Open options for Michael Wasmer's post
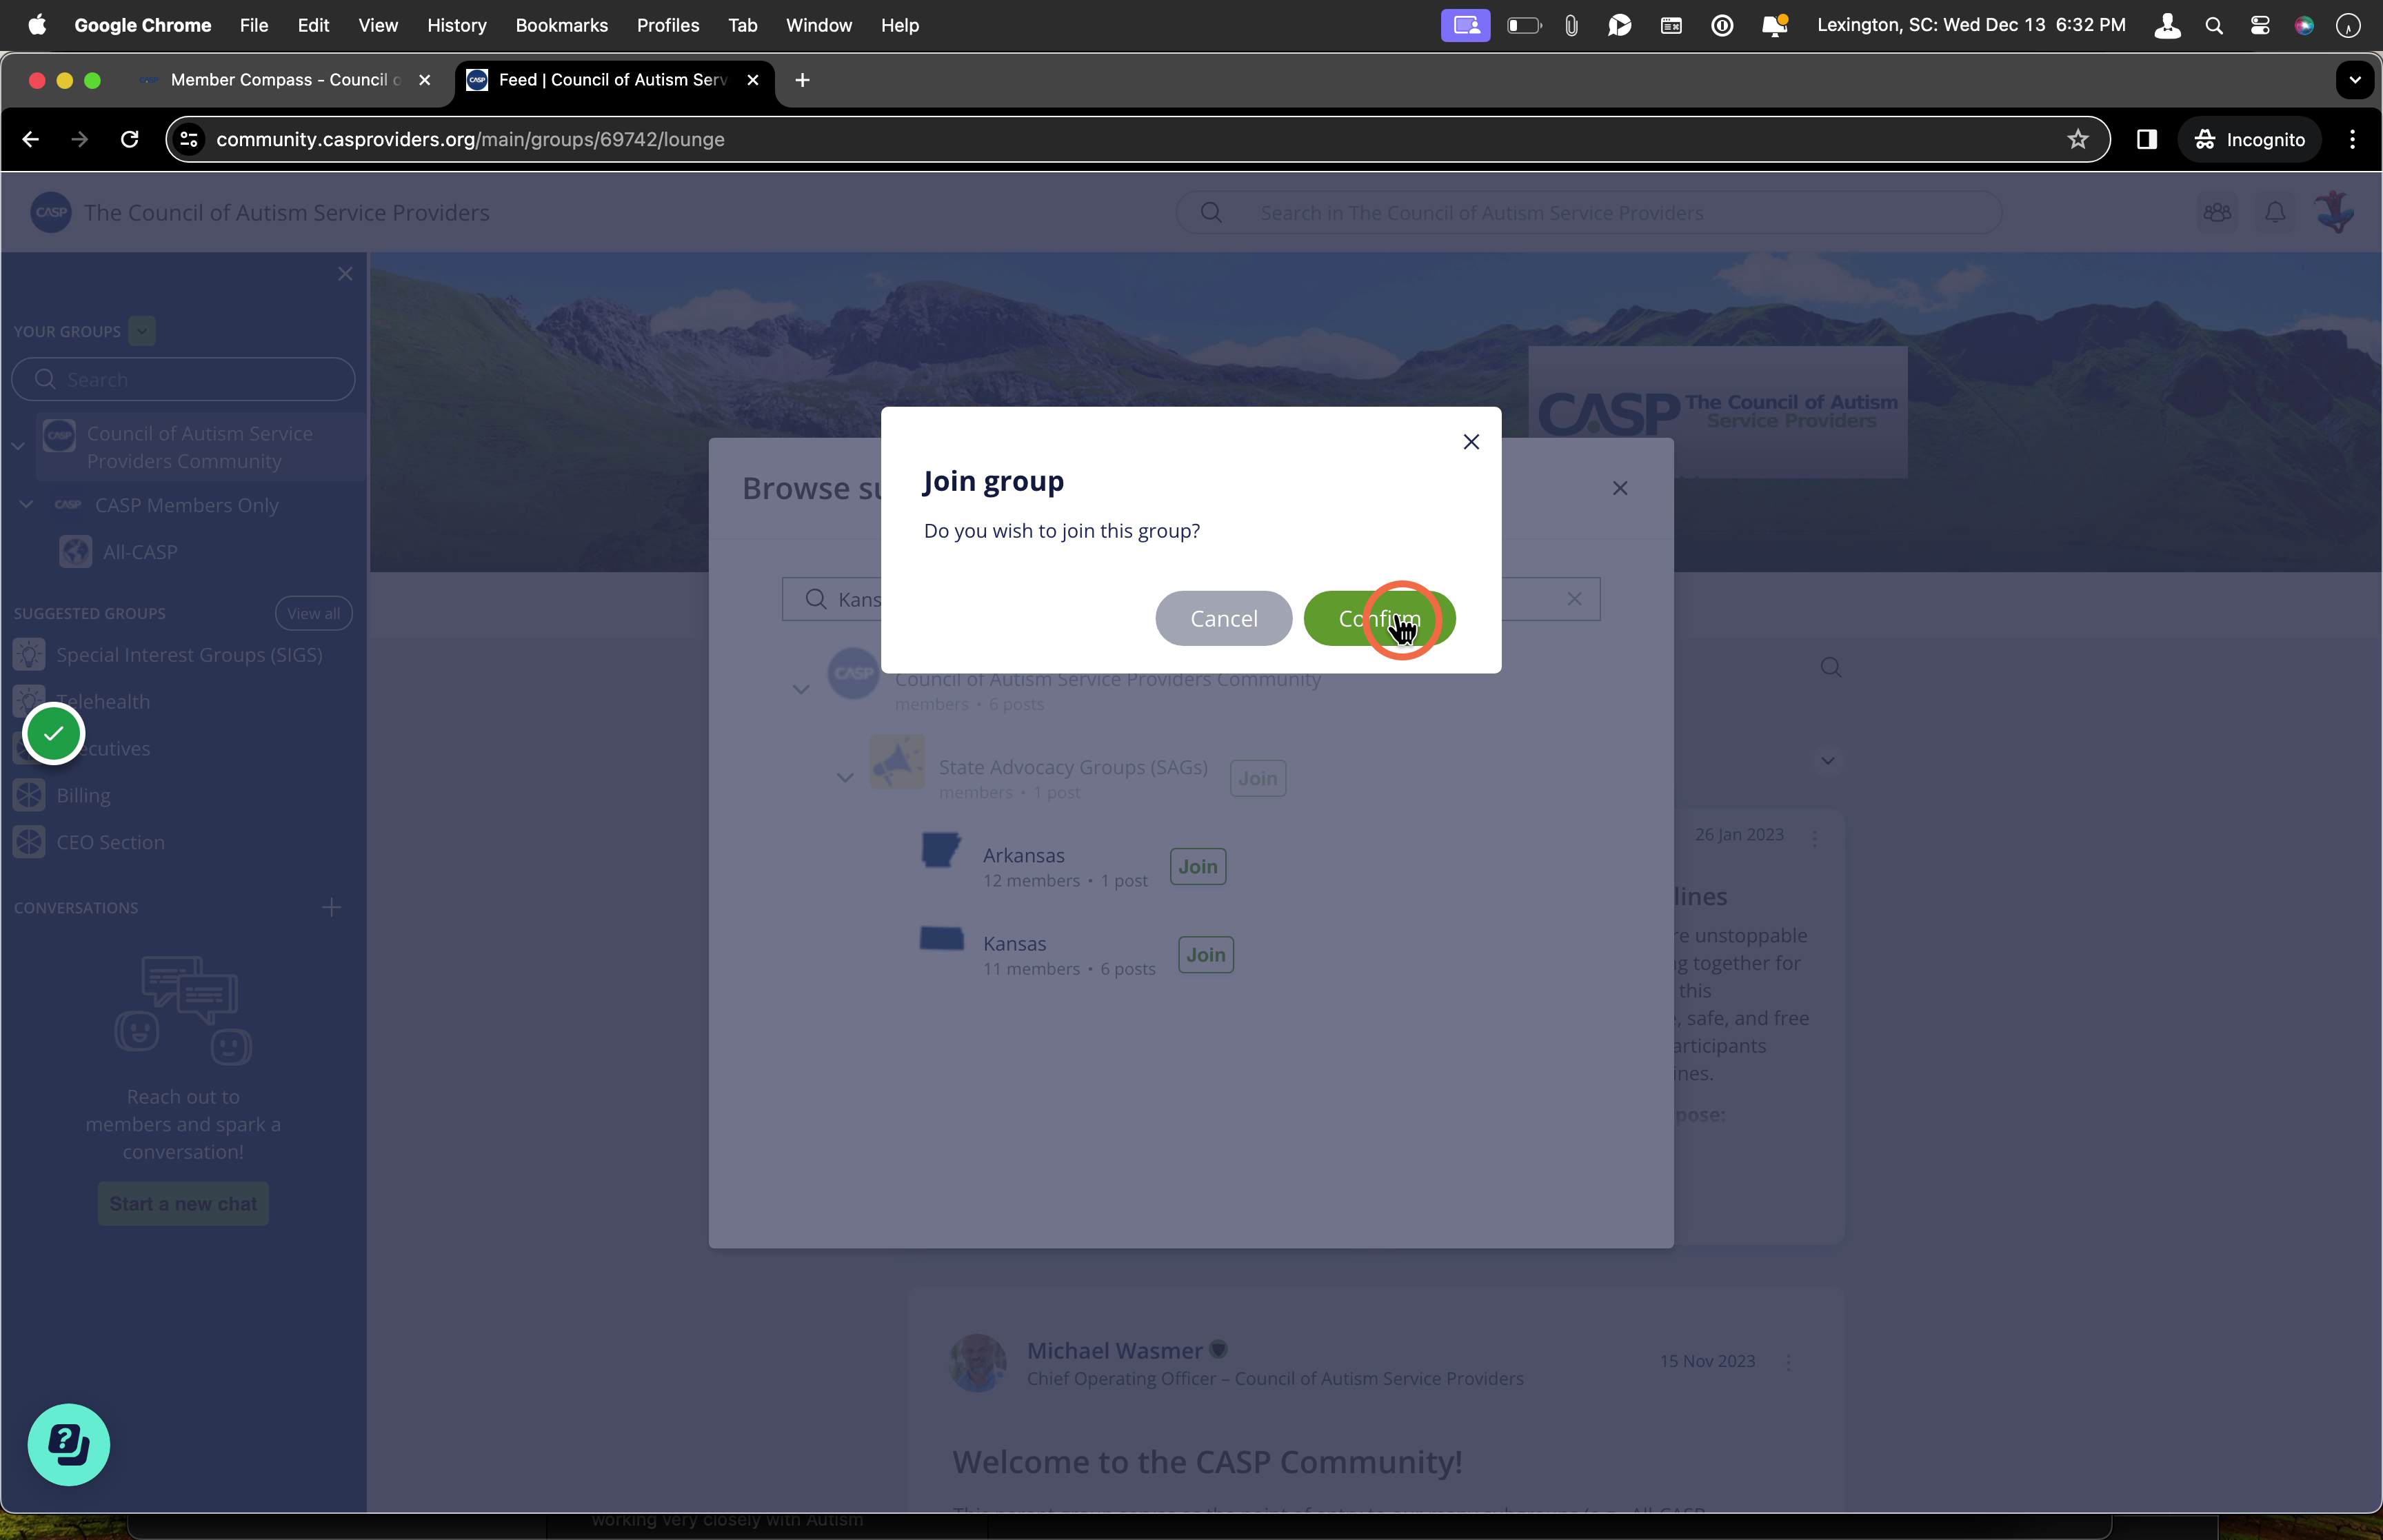 coord(1789,1362)
